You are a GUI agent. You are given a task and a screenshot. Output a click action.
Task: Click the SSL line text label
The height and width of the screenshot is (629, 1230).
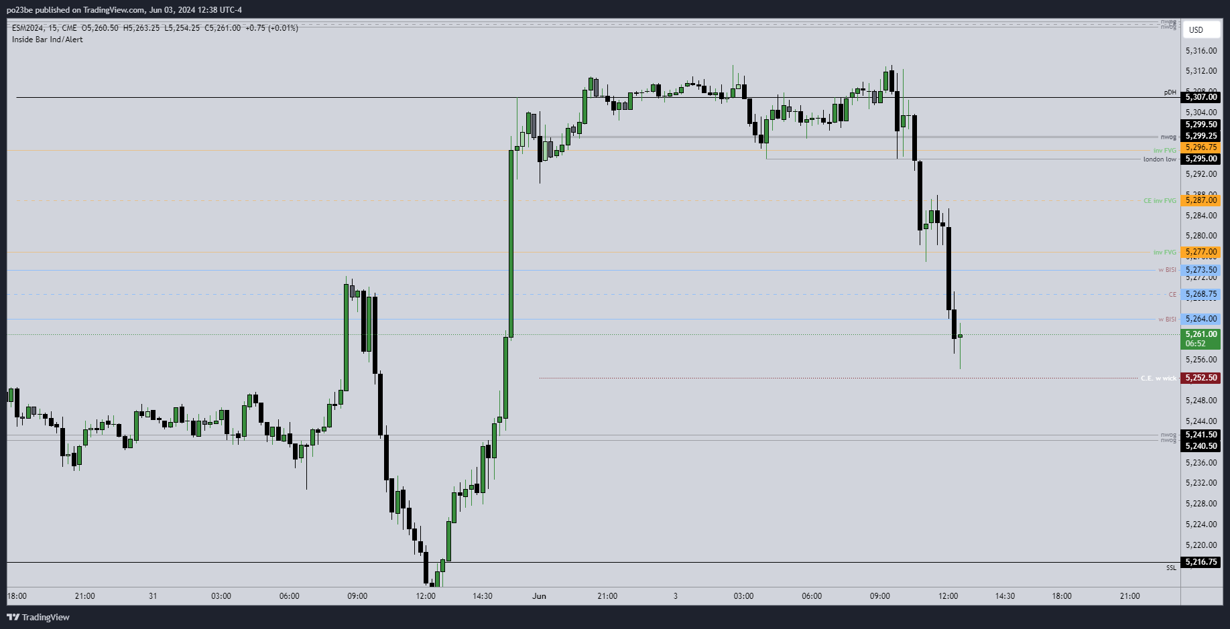[x=1171, y=568]
